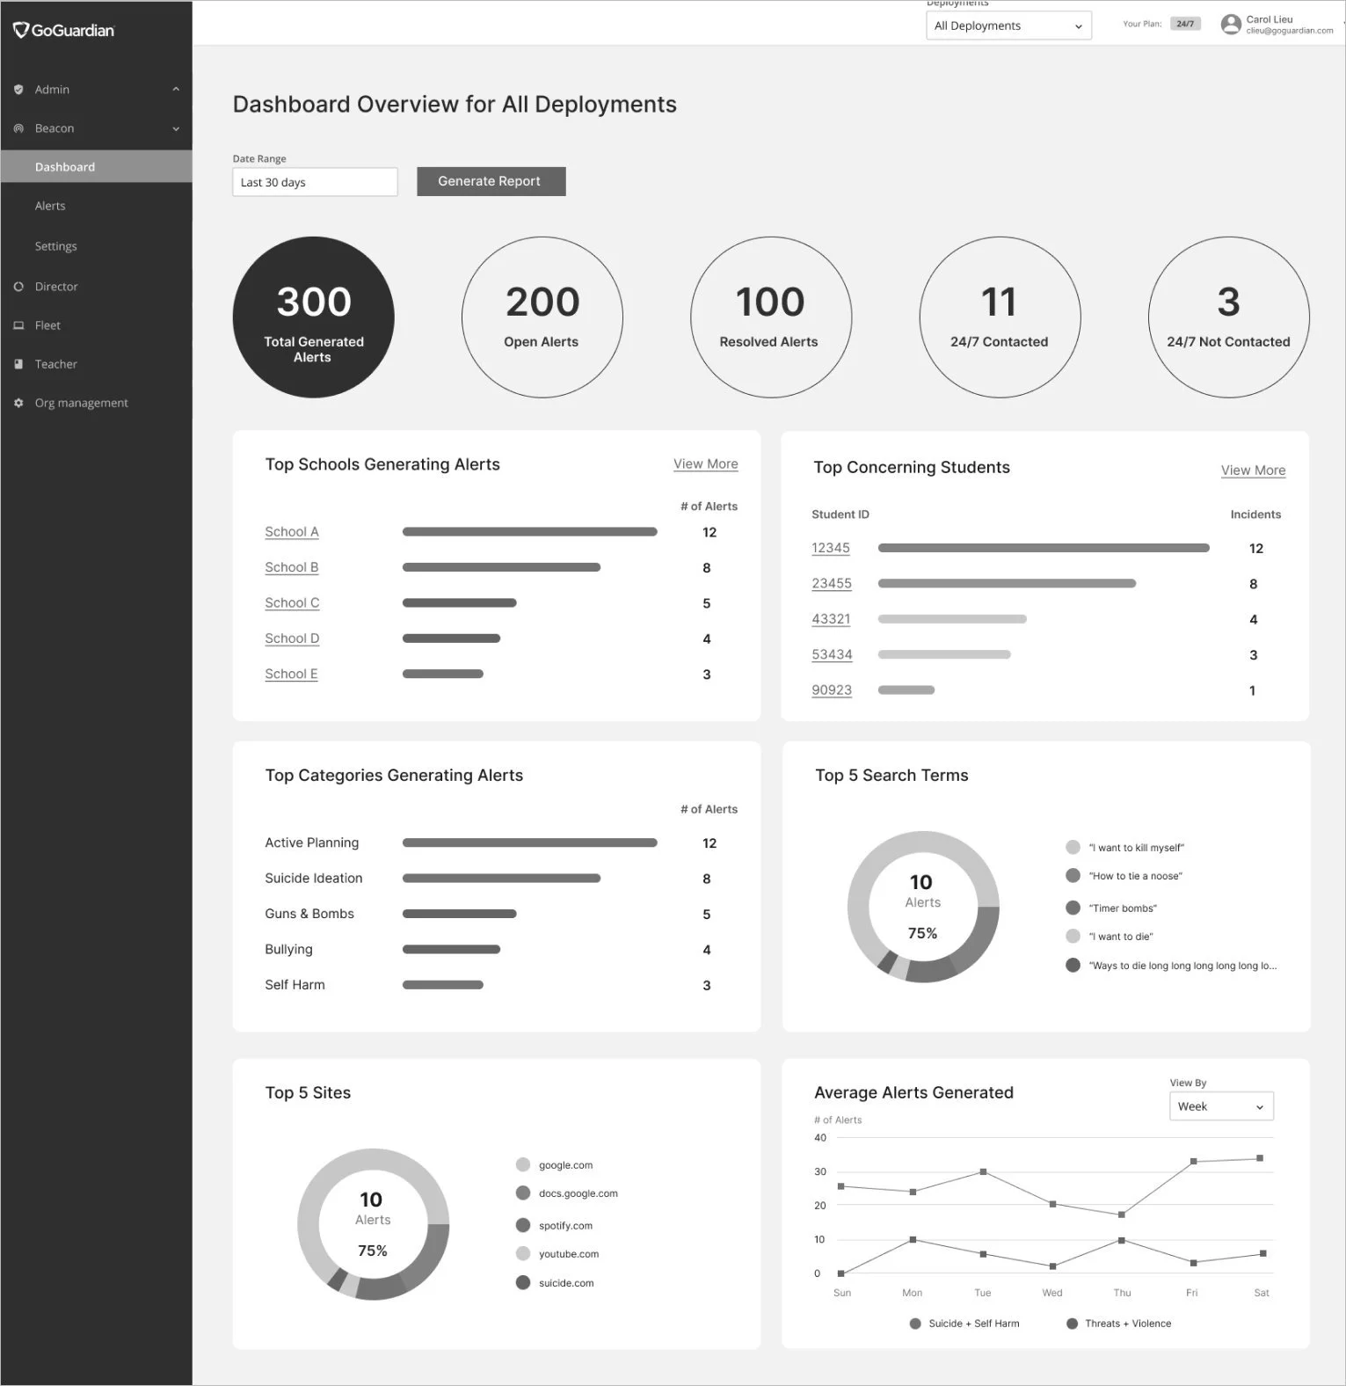Viewport: 1346px width, 1386px height.
Task: Open student ID 90923
Action: [x=832, y=690]
